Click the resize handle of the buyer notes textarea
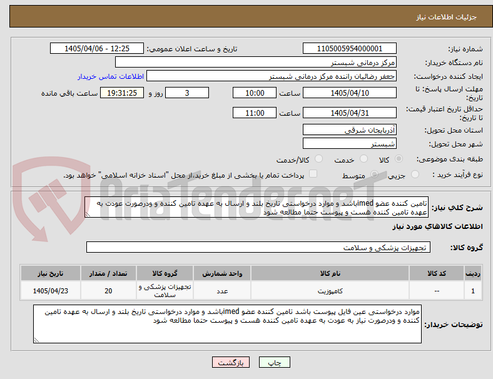 [x=36, y=340]
